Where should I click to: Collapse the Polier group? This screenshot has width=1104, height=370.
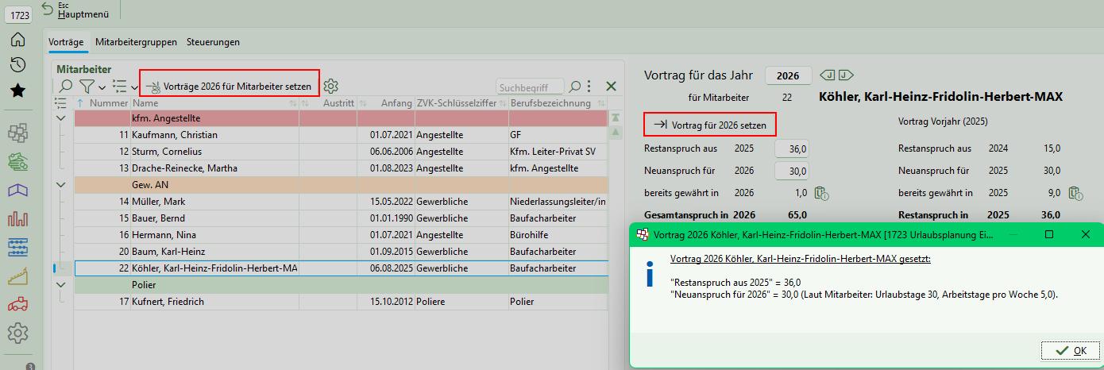[x=62, y=285]
